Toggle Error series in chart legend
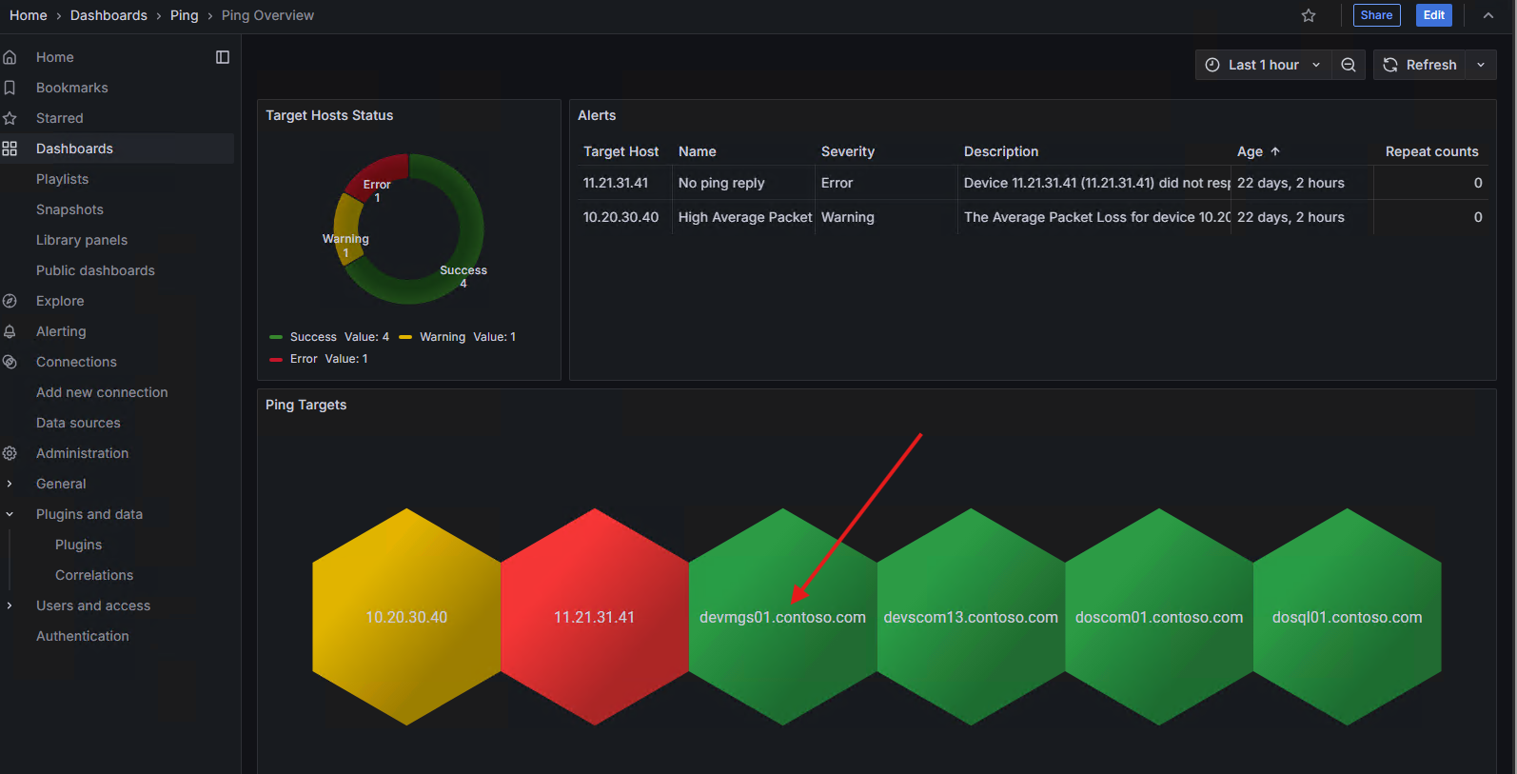The width and height of the screenshot is (1517, 774). 304,359
